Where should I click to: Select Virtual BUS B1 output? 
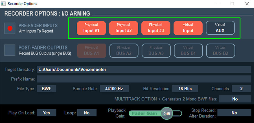(189, 51)
